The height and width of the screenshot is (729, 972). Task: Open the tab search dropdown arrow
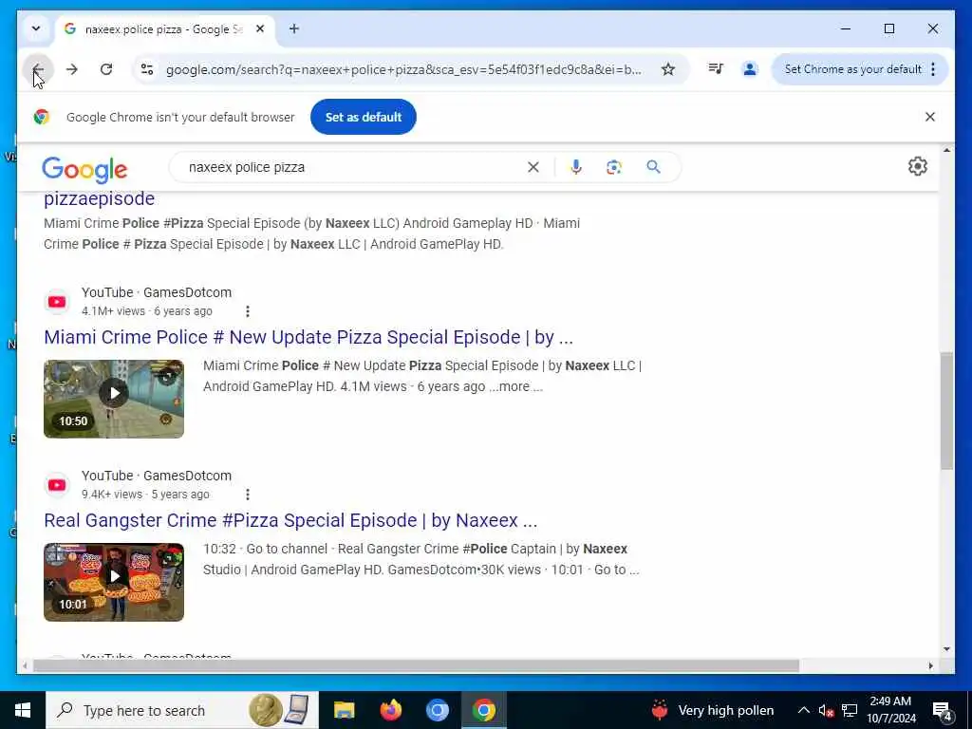(x=36, y=28)
